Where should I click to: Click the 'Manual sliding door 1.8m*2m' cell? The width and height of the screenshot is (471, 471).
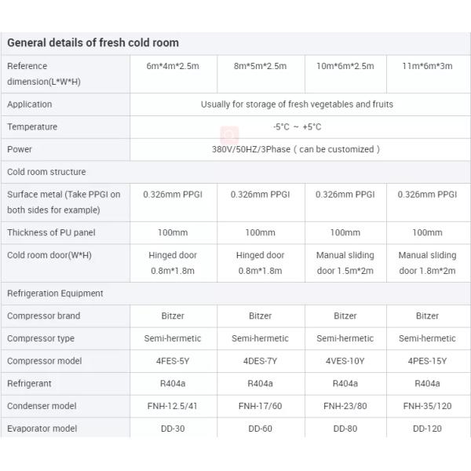click(426, 263)
